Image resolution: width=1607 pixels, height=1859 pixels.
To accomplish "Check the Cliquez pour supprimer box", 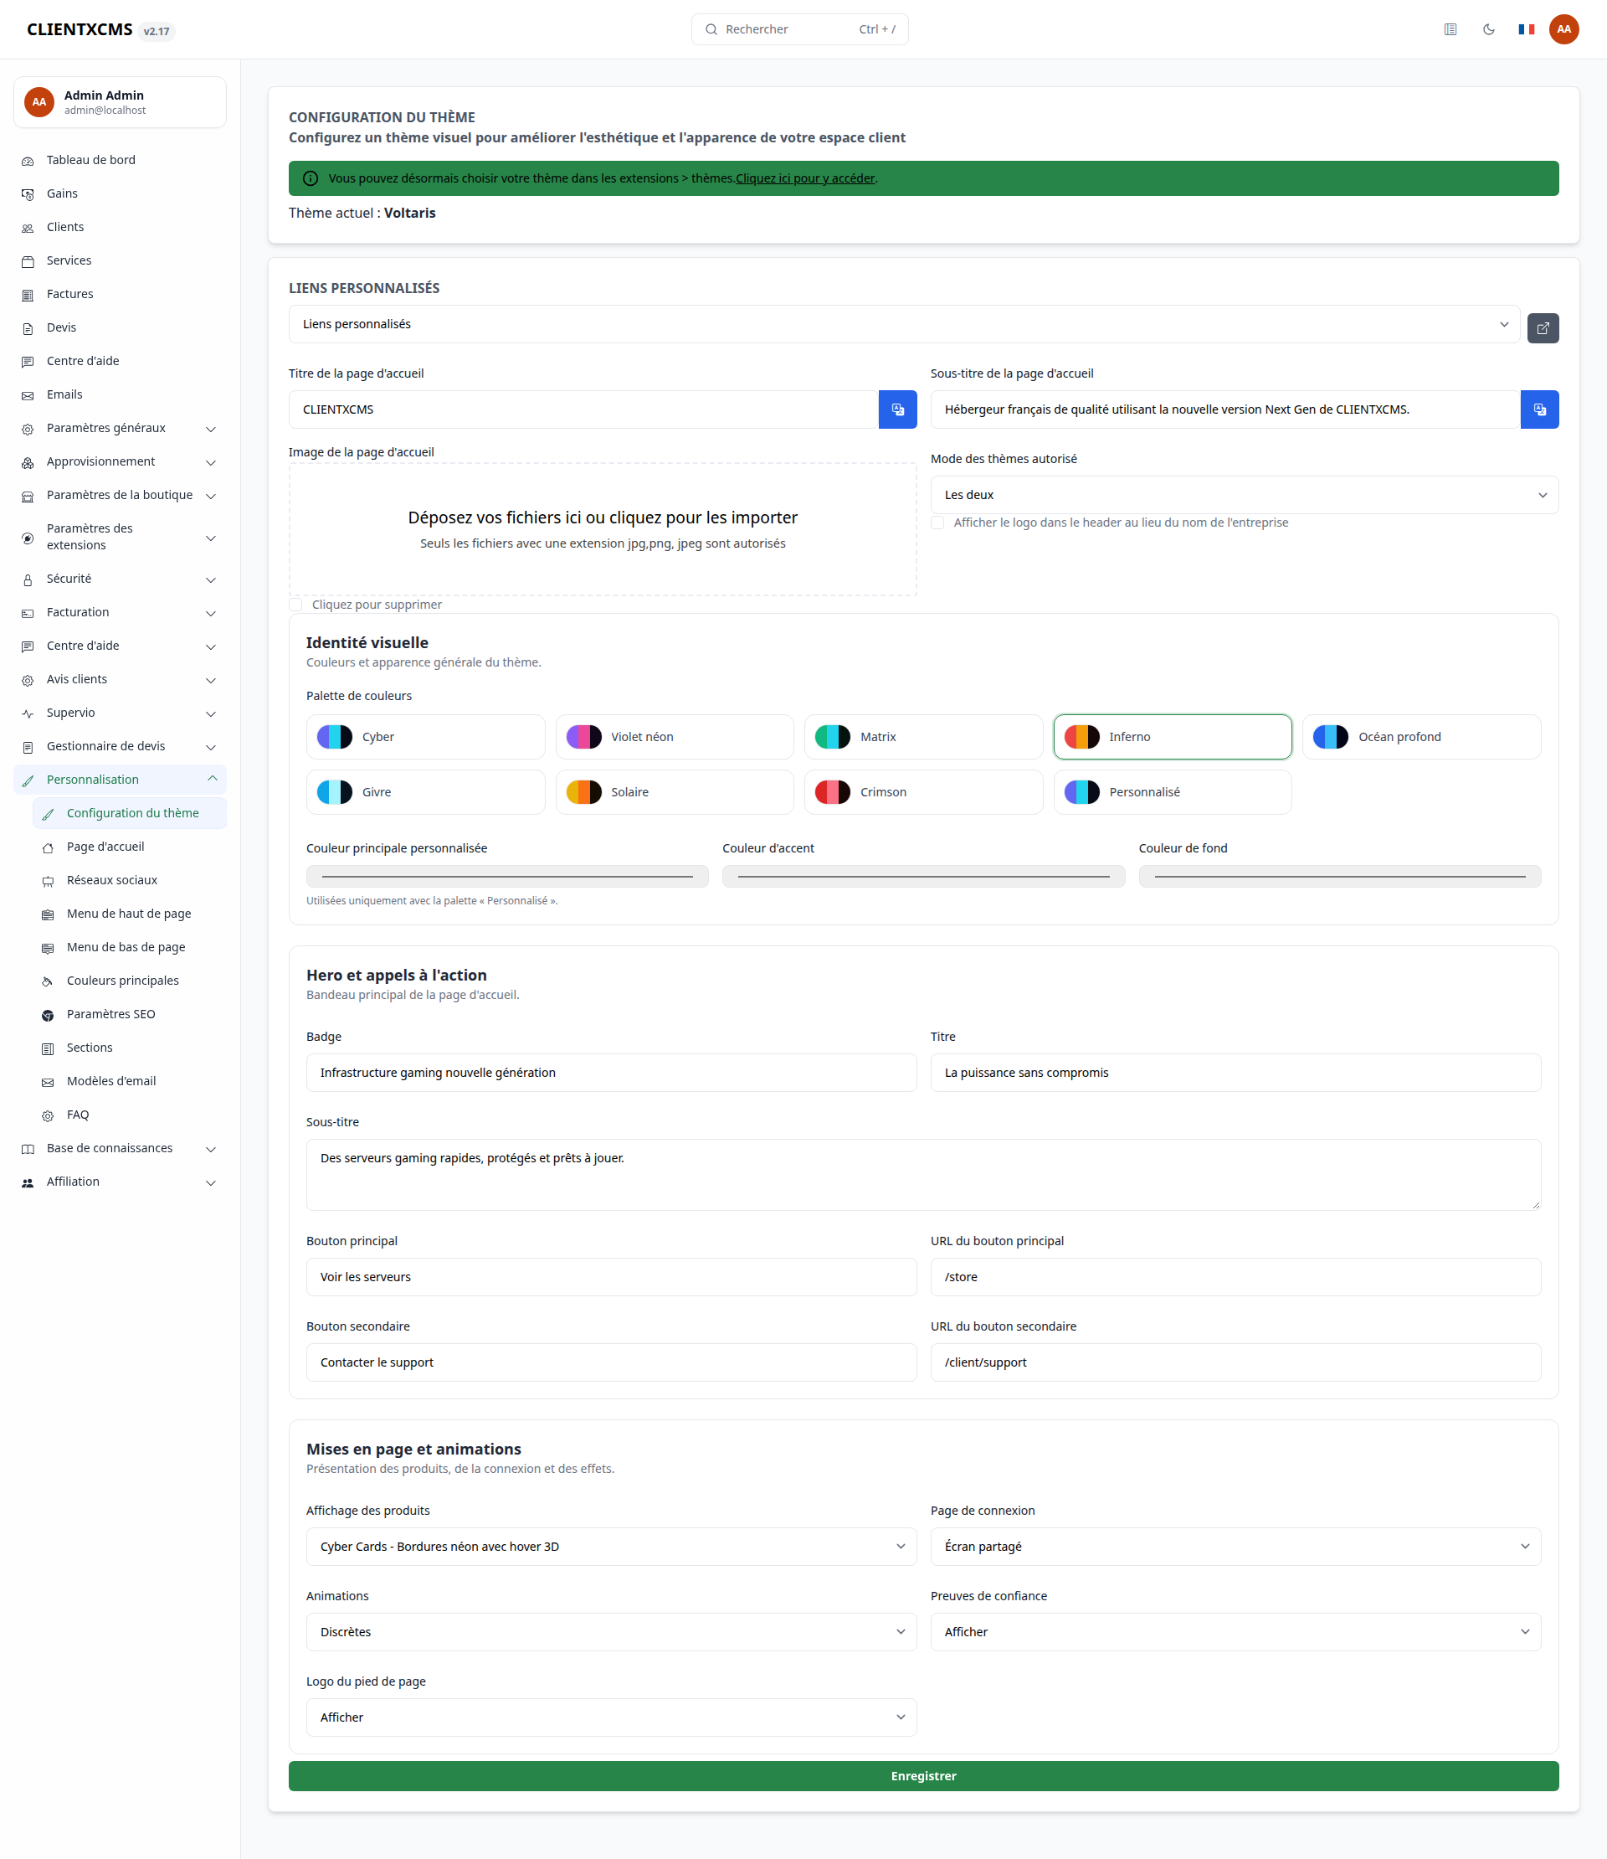I will [295, 605].
